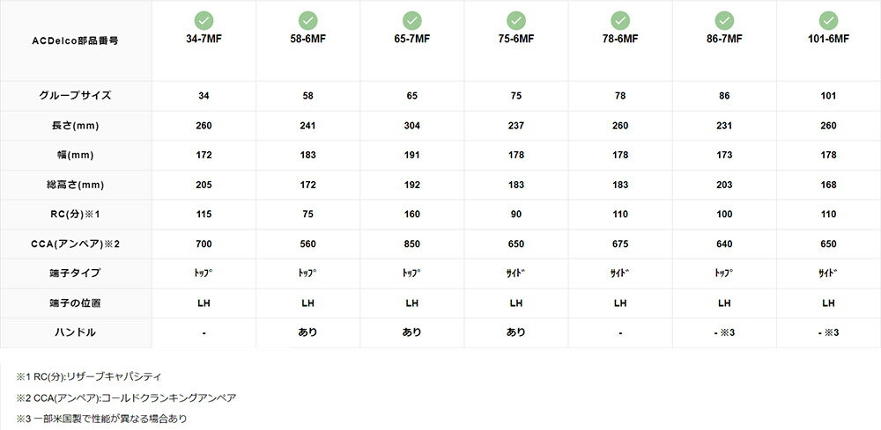Image resolution: width=881 pixels, height=430 pixels.
Task: Select the 端子タイプ row label
Action: (76, 273)
